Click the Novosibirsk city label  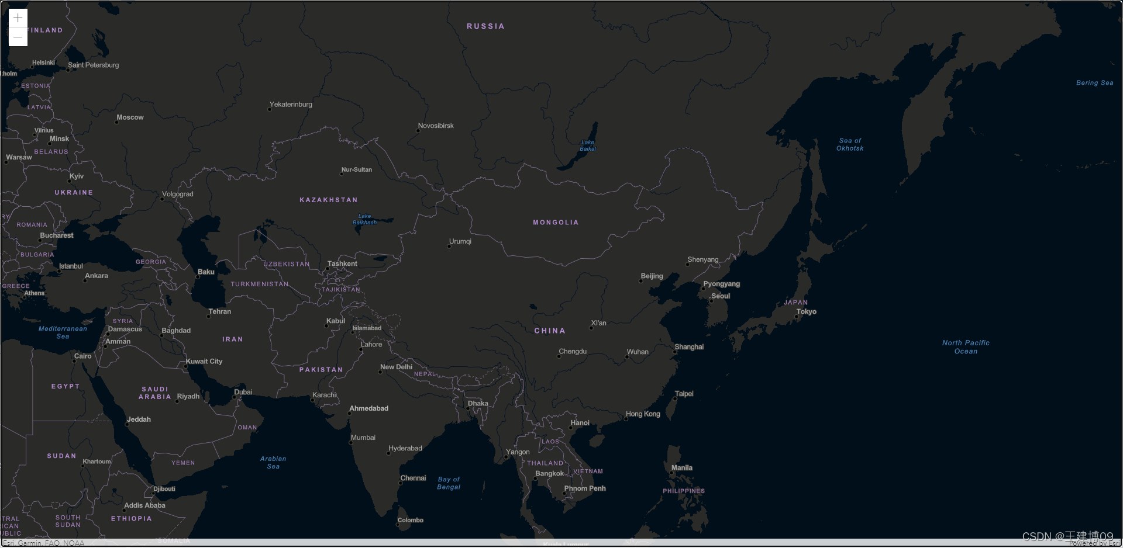(436, 126)
